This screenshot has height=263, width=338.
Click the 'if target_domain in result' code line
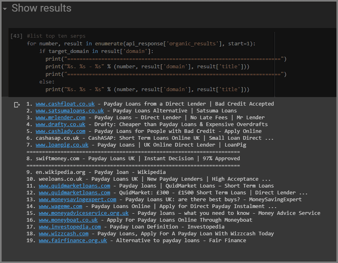pos(96,51)
